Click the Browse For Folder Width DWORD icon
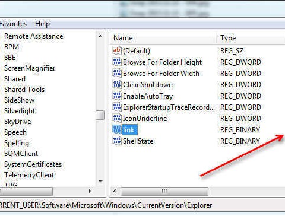 (117, 73)
